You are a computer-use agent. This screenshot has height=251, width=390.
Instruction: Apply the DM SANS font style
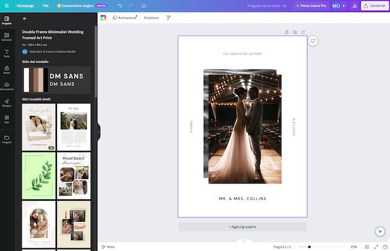click(x=66, y=80)
